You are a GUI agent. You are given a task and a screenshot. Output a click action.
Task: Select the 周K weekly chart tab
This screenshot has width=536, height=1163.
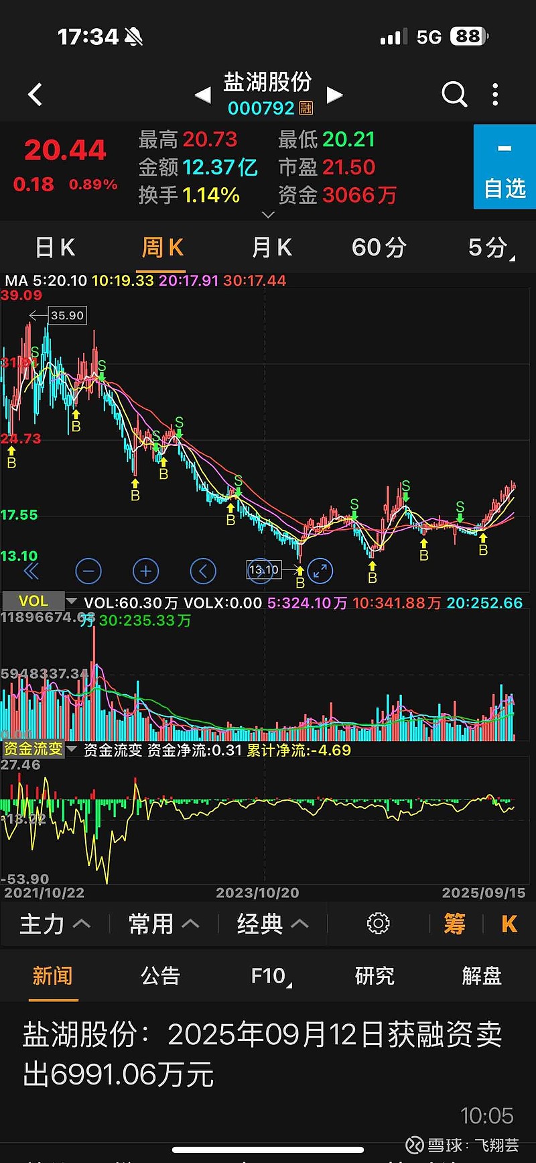(x=162, y=247)
